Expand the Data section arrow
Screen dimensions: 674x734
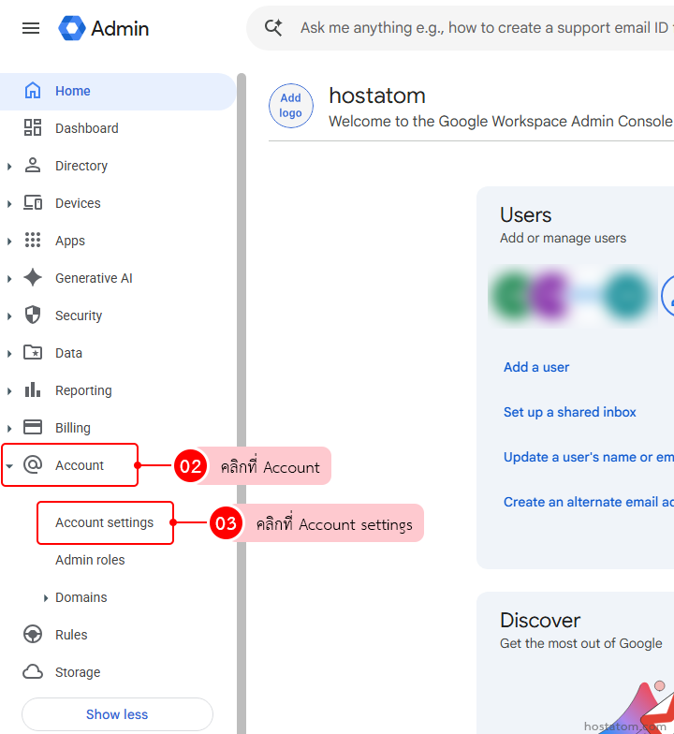pos(9,354)
